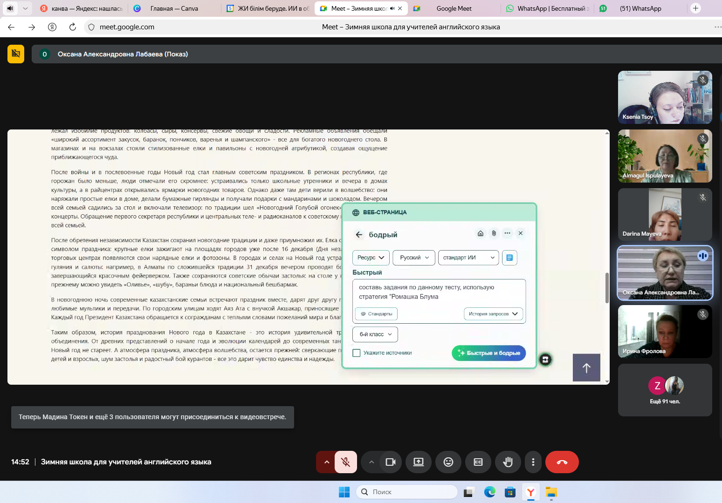
Task: Click the back arrow next to бодрый
Action: 359,235
